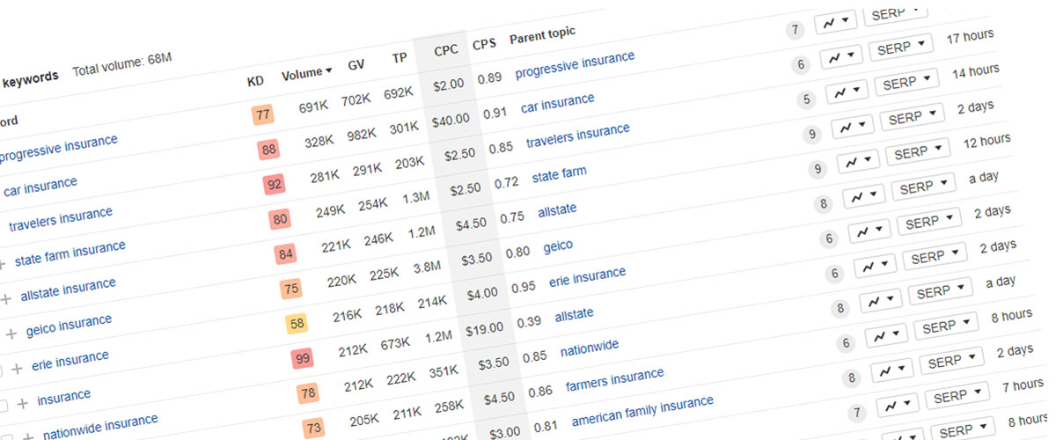Click the plus icon next to the 'insurance' keyword
Viewport: 1056px width, 440px height.
22,403
